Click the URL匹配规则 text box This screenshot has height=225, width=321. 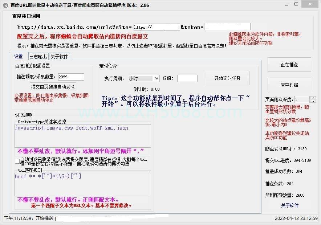coord(83,184)
